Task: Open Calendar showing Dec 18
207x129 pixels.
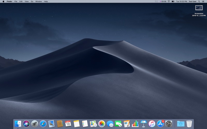Action: coord(68,124)
